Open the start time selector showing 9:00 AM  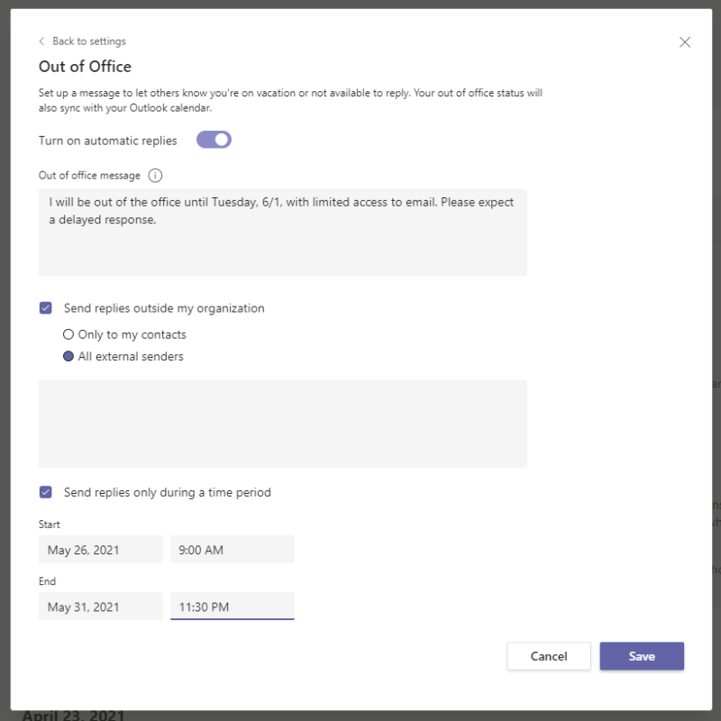[x=232, y=549]
